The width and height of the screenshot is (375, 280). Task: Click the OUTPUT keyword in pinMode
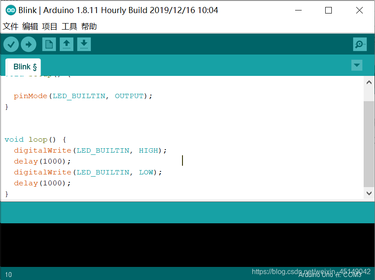click(x=129, y=96)
